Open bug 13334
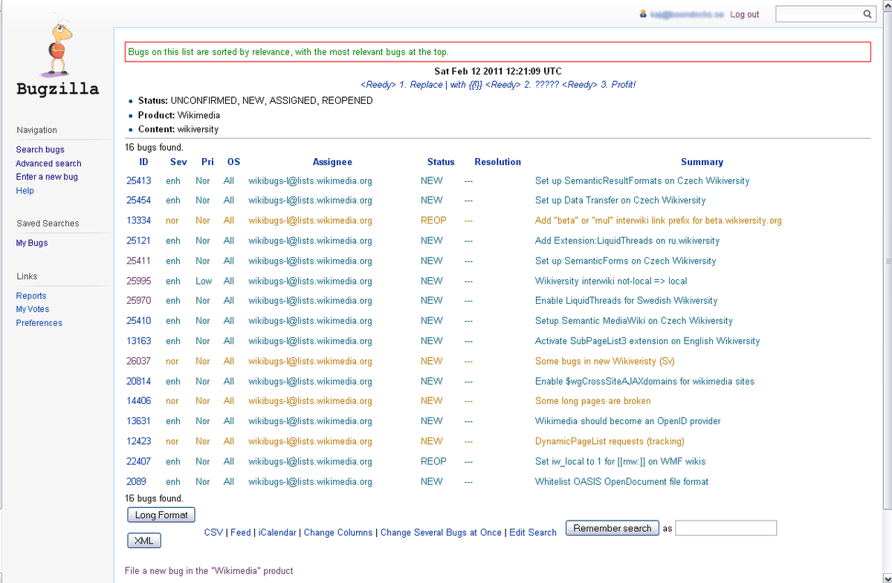Image resolution: width=892 pixels, height=583 pixels. click(138, 221)
